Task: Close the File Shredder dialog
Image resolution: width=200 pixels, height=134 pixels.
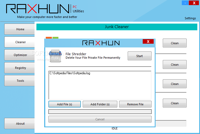Action: (148, 42)
